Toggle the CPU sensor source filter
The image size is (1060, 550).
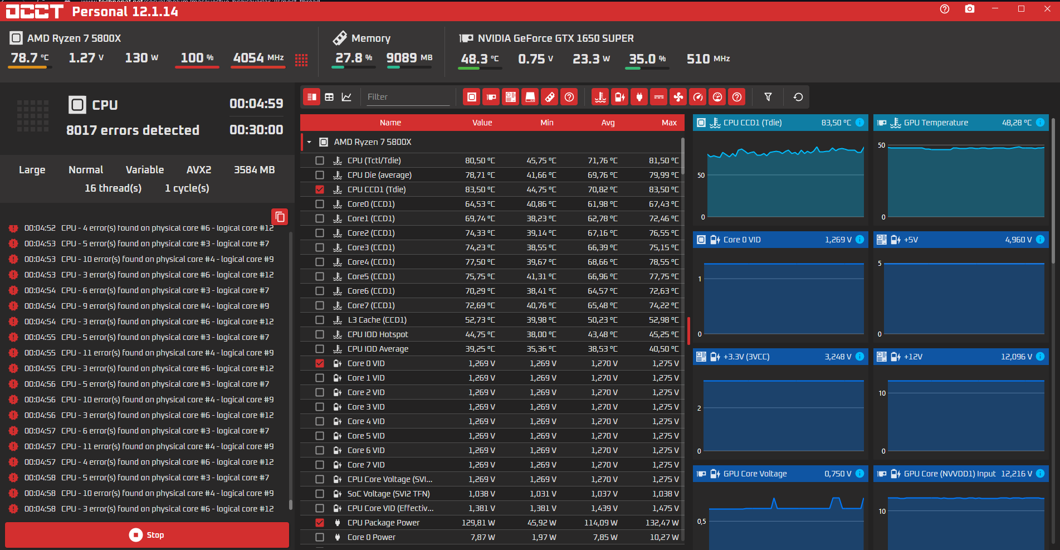pyautogui.click(x=472, y=97)
